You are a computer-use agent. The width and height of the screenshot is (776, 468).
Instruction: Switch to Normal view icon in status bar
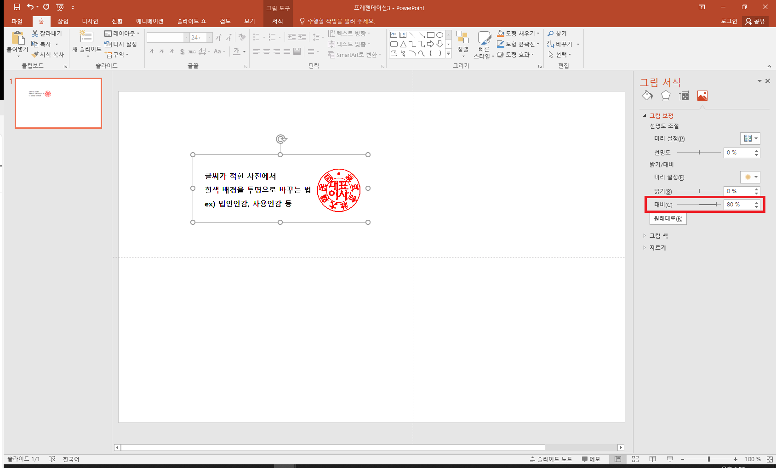point(618,459)
